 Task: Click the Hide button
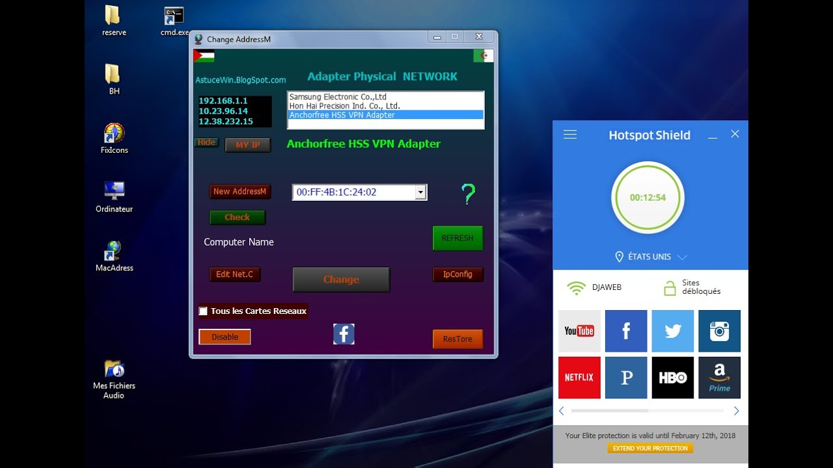pos(206,142)
